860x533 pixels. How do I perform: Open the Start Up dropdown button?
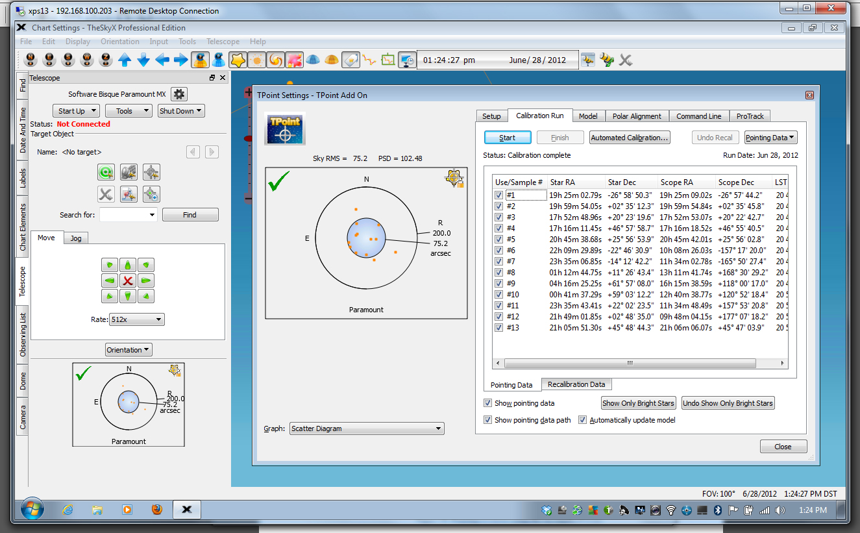pos(76,111)
